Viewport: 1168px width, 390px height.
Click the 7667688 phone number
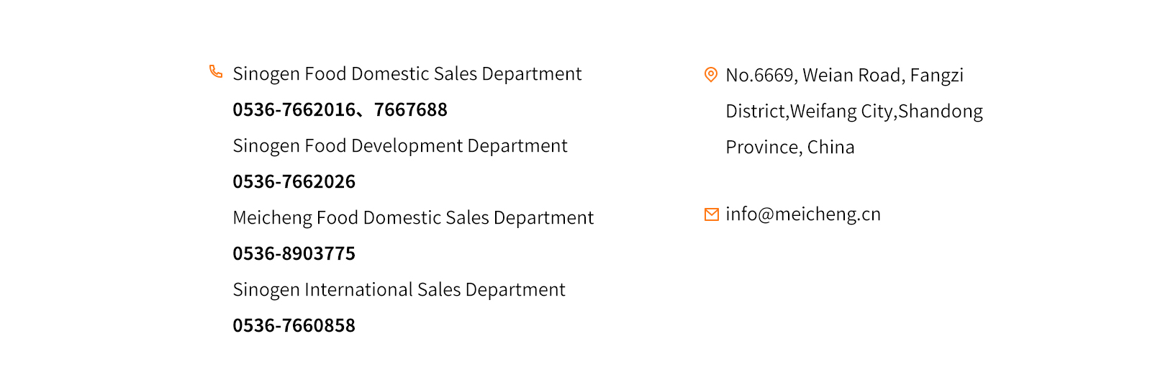410,110
